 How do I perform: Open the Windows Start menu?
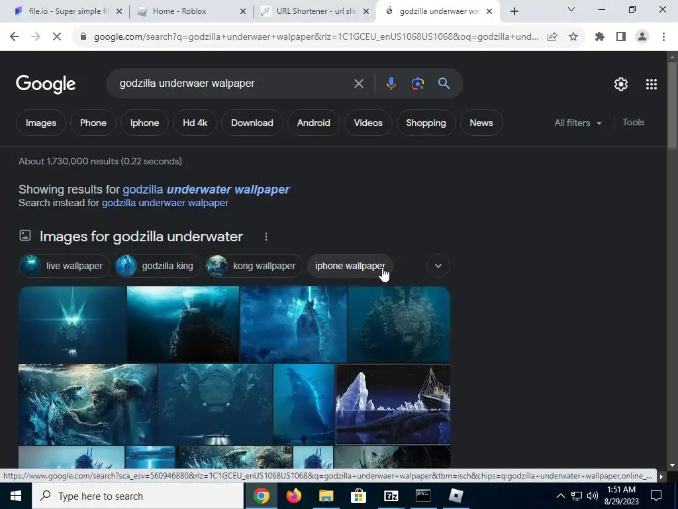point(16,496)
